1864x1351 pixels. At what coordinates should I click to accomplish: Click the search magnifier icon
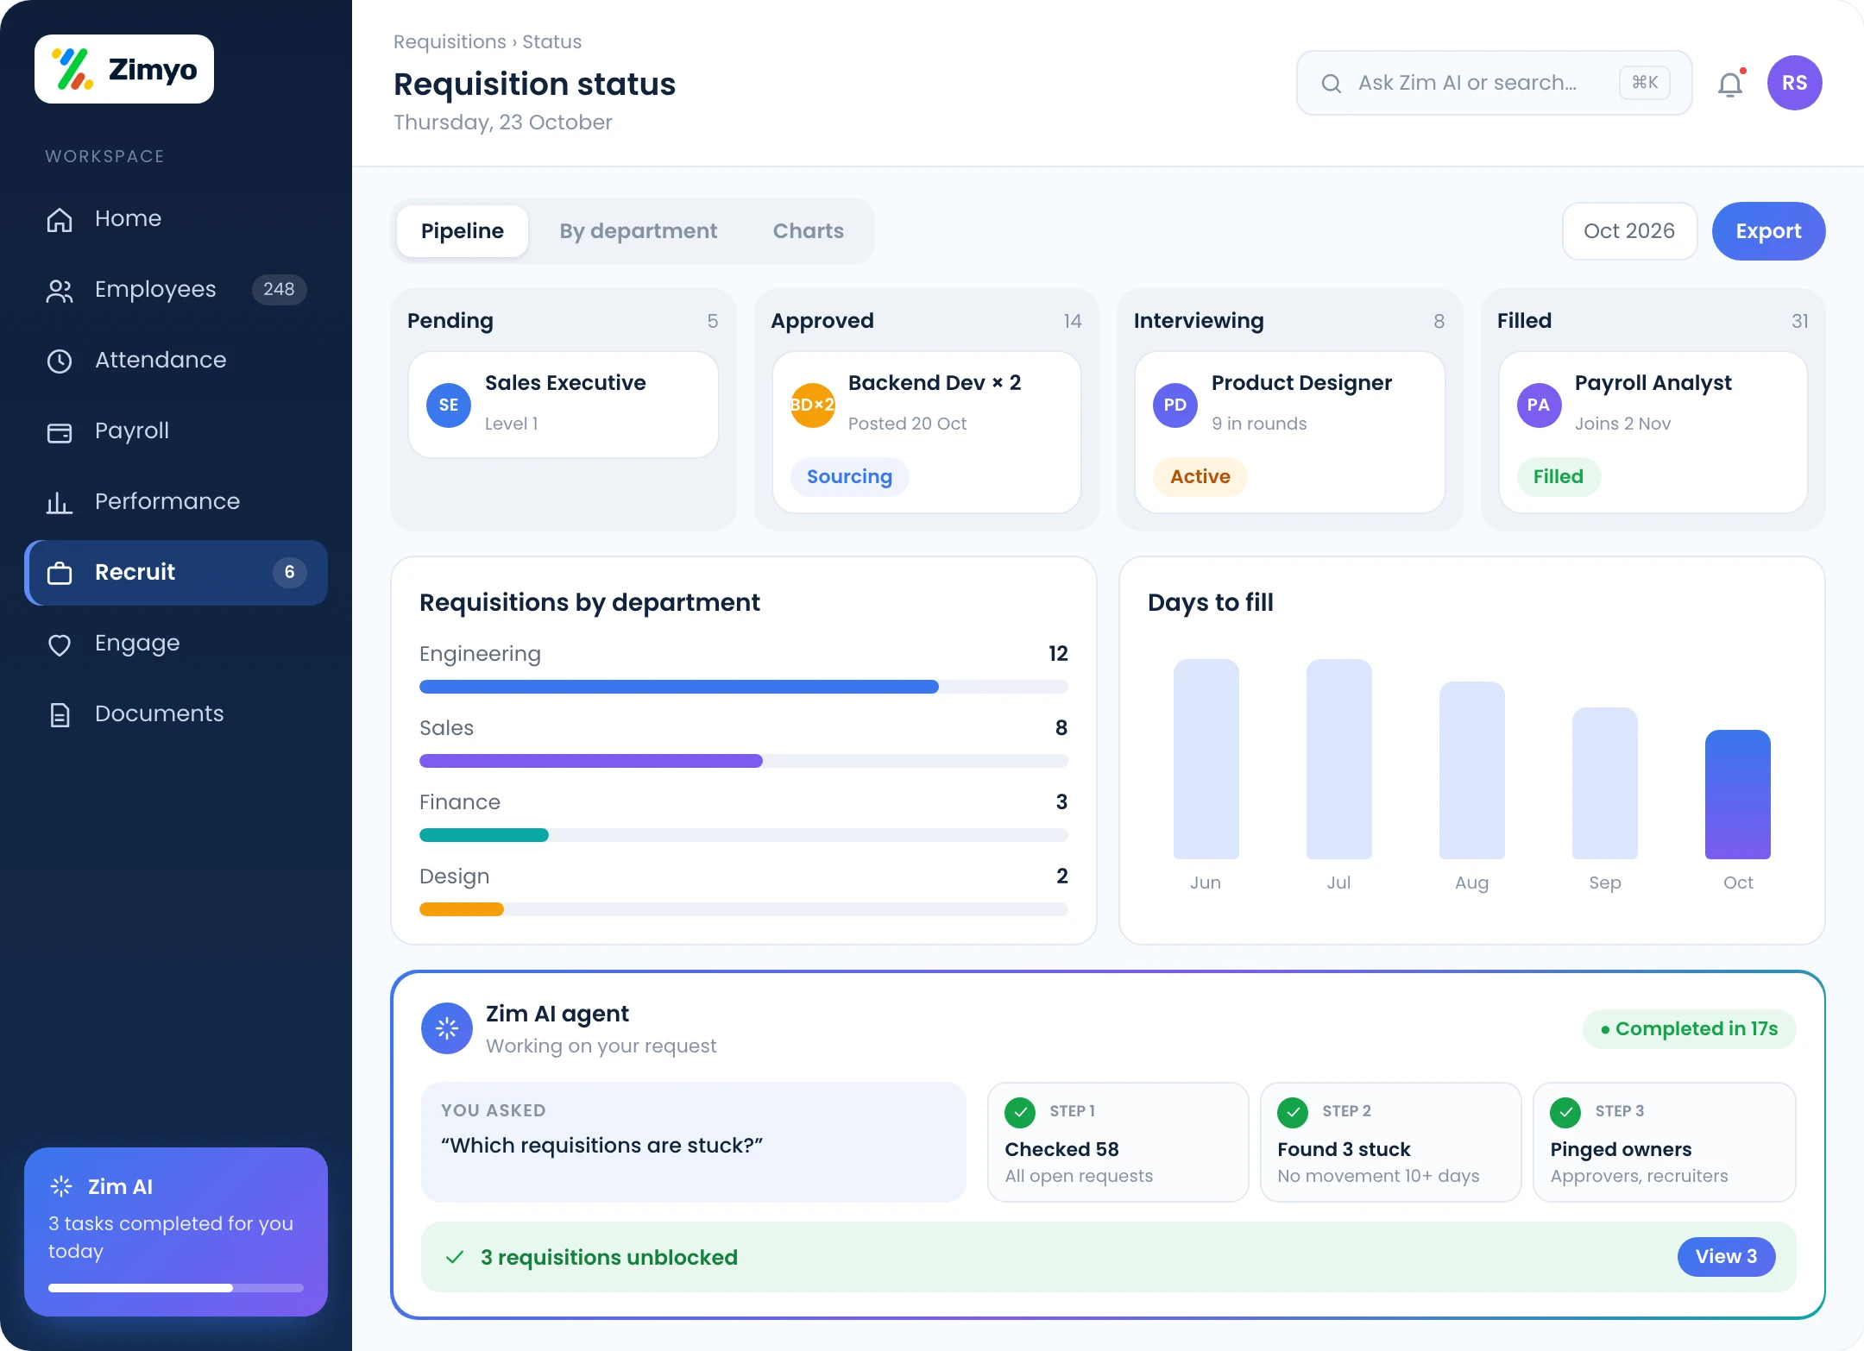tap(1332, 84)
